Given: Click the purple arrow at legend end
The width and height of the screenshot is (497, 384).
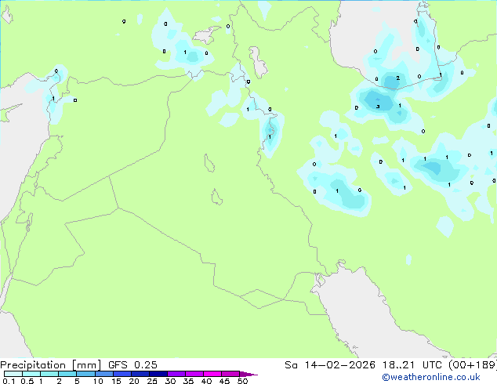Looking at the screenshot, I should 248,374.
